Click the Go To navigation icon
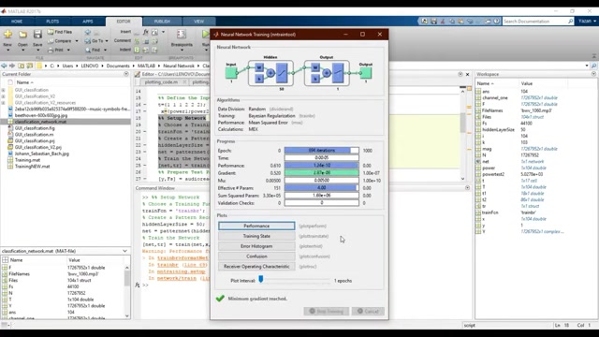 88,41
